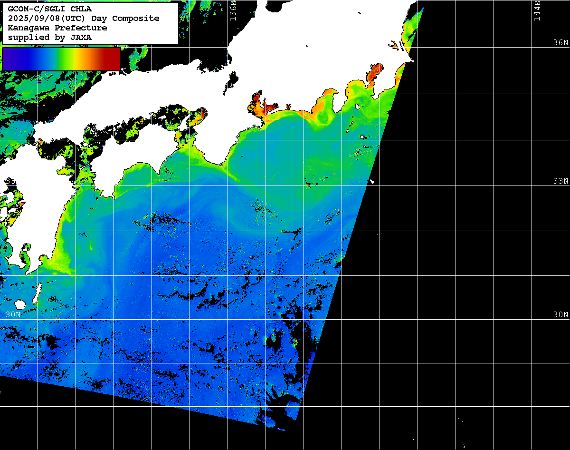This screenshot has height=450, width=570.
Task: Click the "GCOM-C/SGLI CHLA" title text
Action: click(49, 9)
